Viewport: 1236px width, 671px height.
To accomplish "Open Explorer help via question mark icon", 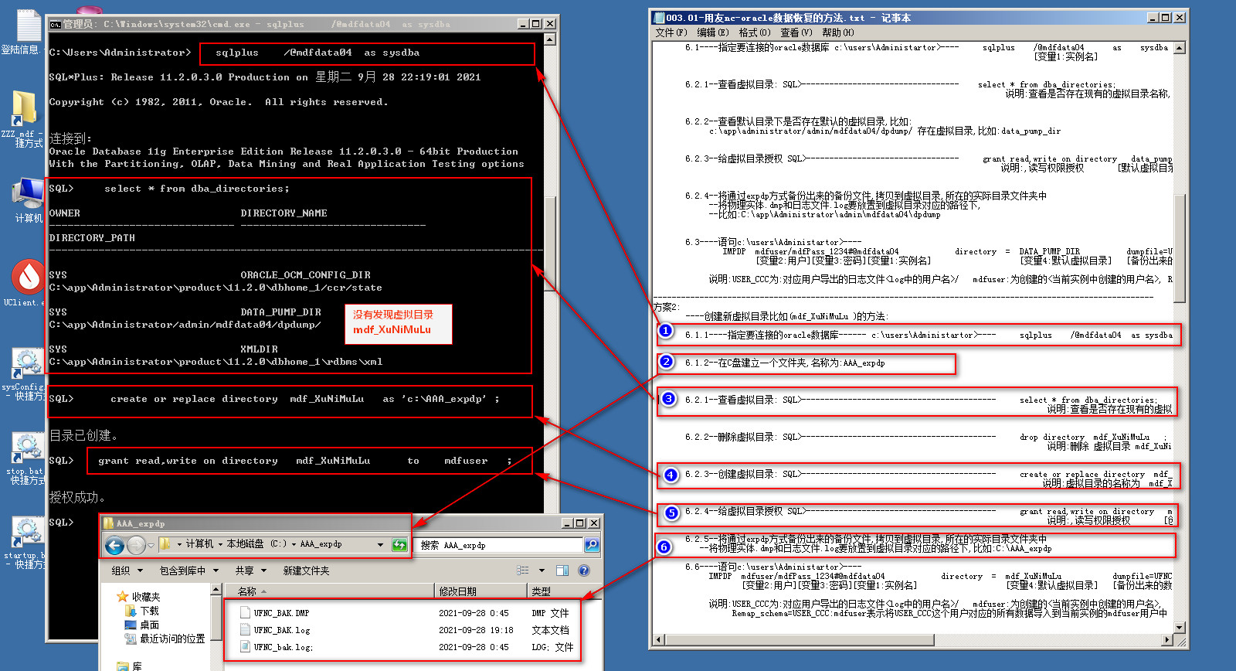I will pos(584,571).
